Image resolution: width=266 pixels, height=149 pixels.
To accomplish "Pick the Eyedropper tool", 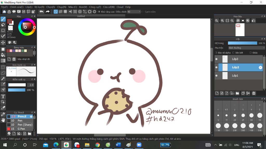I will (x=3, y=114).
